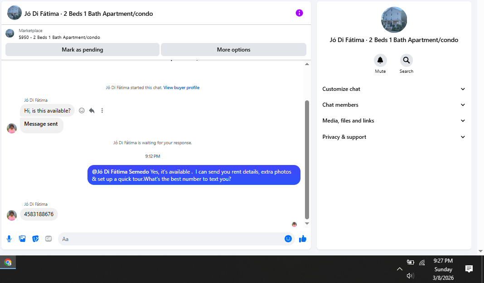Viewport: 484px width, 283px height.
Task: Choose a GIF icon
Action: (x=48, y=239)
